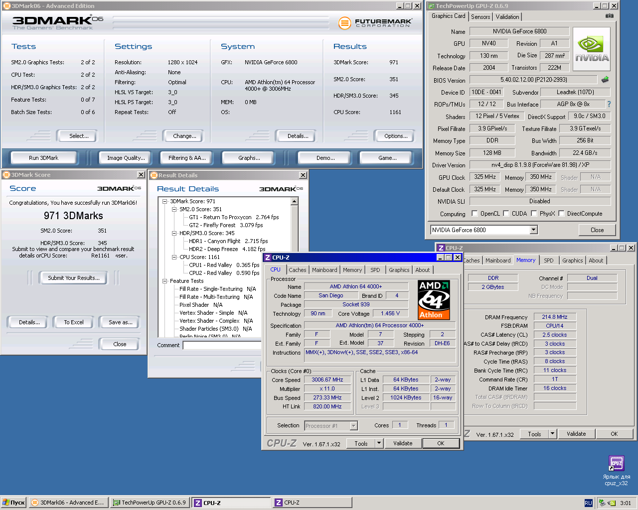
Task: Click the SPD tab in the CPU-Z Memory window
Action: 549,260
